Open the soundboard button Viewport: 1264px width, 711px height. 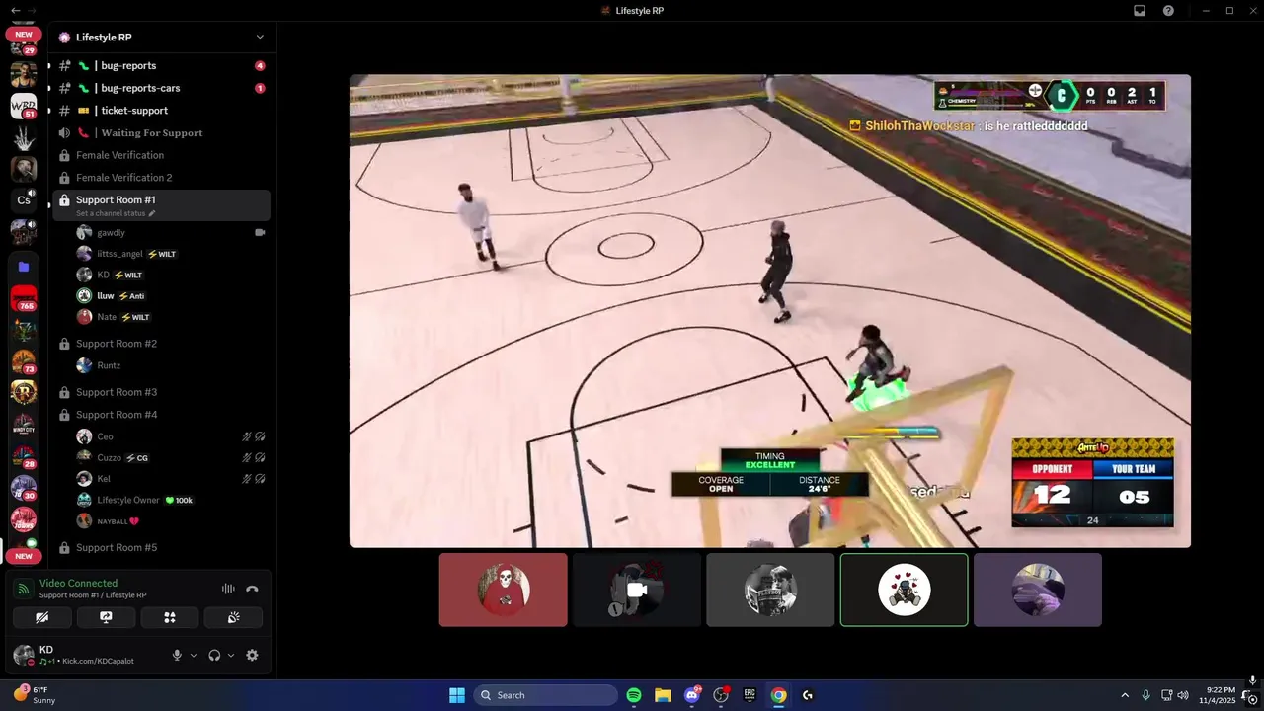click(x=233, y=617)
